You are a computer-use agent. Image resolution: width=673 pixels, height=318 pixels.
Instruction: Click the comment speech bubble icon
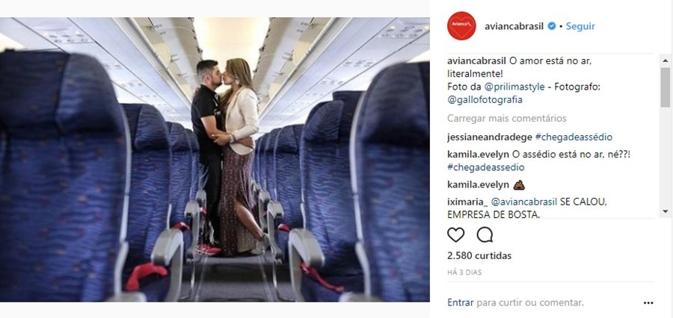pos(485,235)
